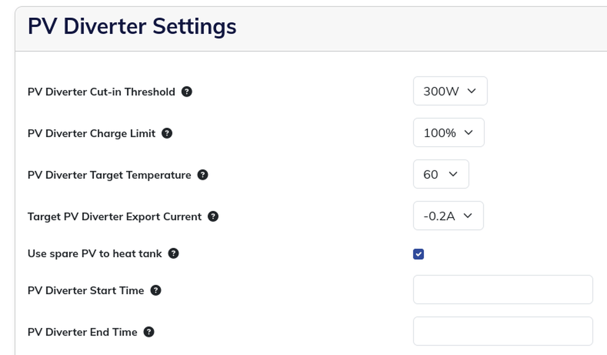Click the PV Diverter End Time label
Screen dimensions: 607x355
[83, 332]
